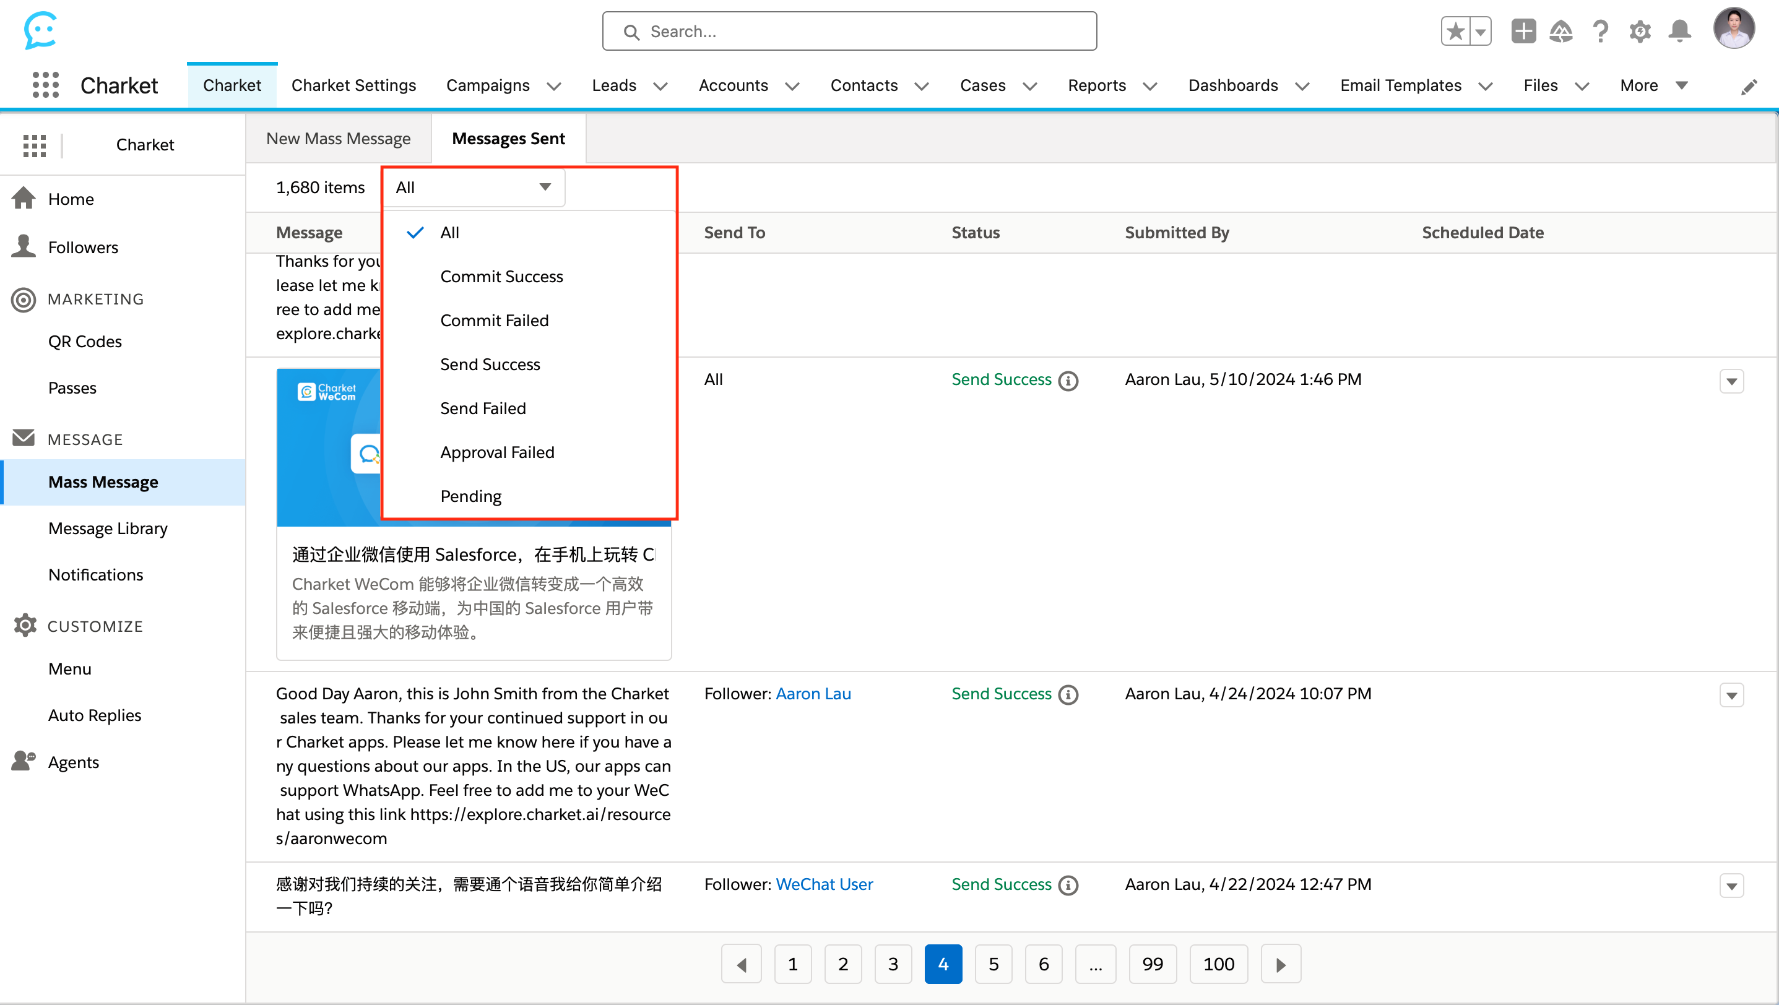Screen dimensions: 1779x1005
Task: Expand the Contacts menu chevron
Action: click(921, 86)
